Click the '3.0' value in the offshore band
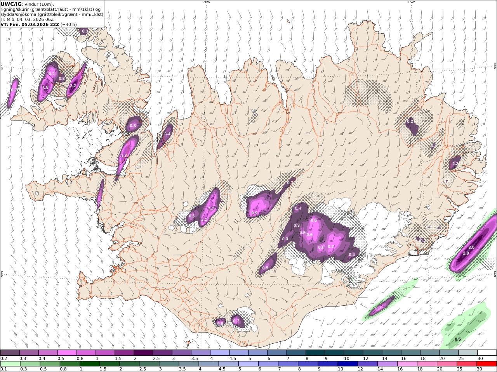 coord(471,247)
